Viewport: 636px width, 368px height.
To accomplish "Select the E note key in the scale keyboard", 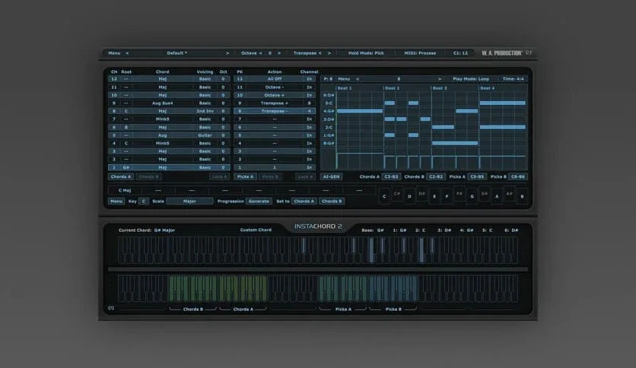I will coord(434,196).
